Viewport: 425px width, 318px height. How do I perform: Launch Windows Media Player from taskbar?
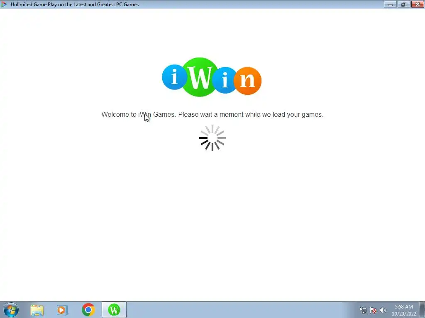coord(62,310)
